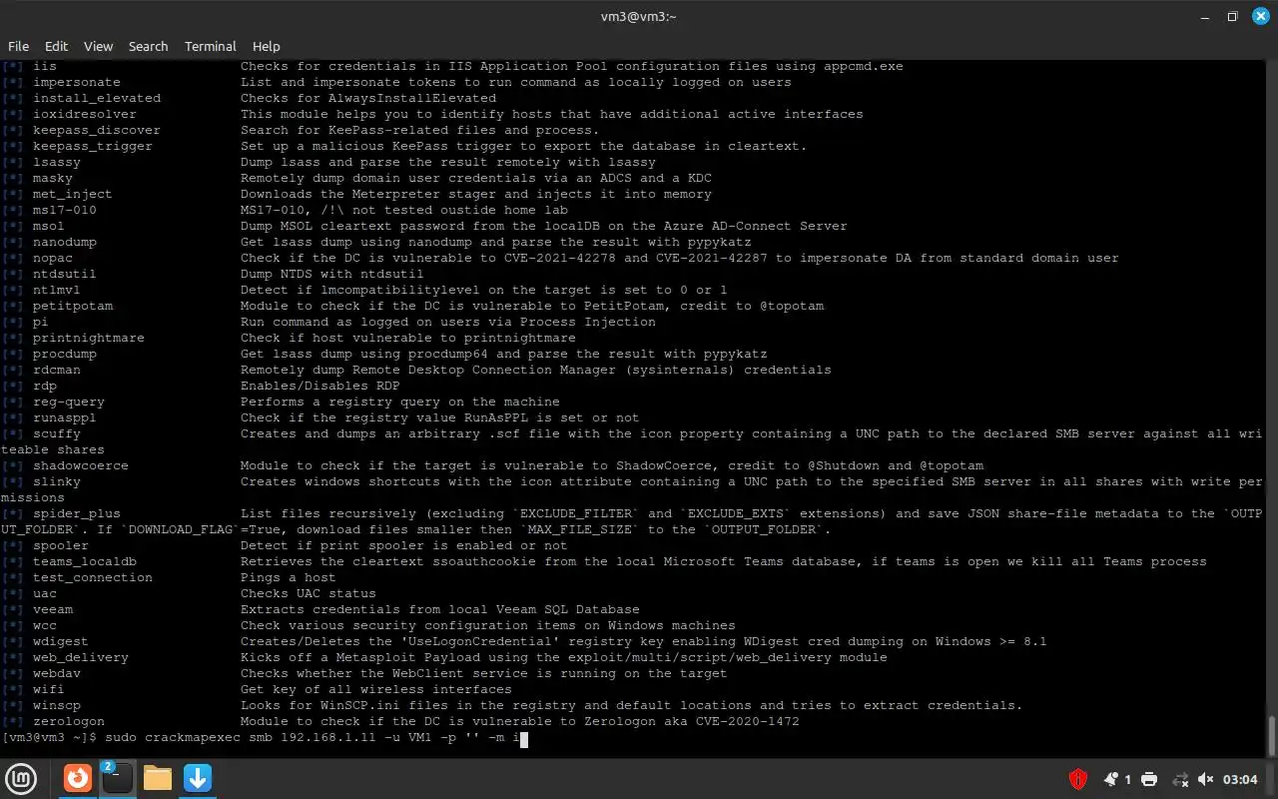The width and height of the screenshot is (1278, 799).
Task: Click the 'teams_localdb' module name
Action: [x=85, y=561]
